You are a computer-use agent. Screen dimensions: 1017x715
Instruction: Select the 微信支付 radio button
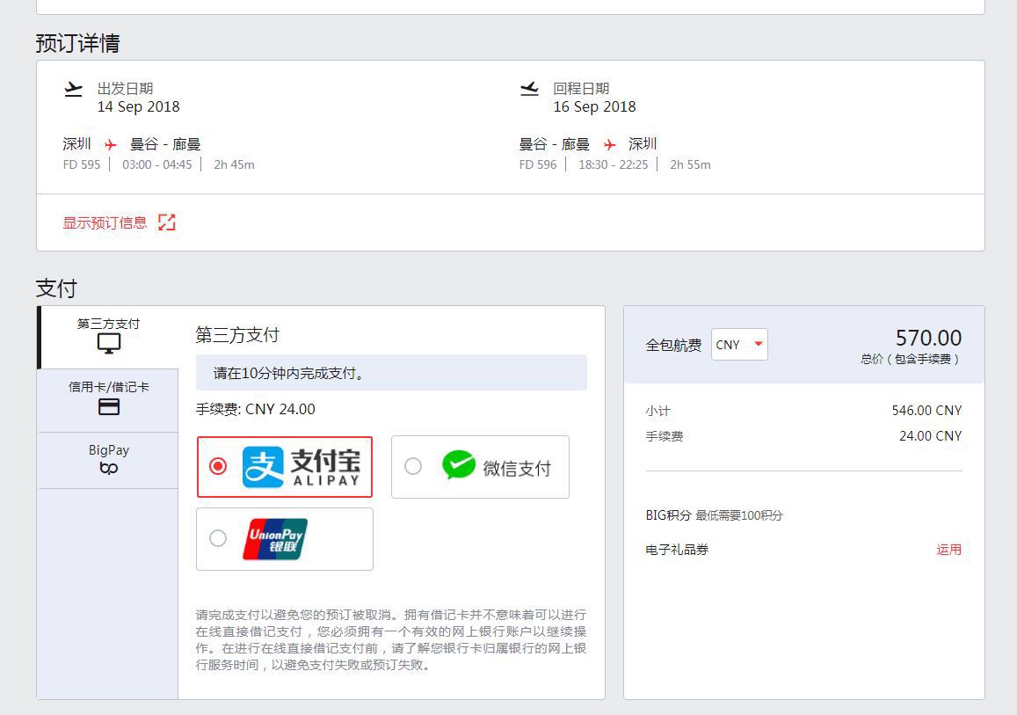[412, 466]
